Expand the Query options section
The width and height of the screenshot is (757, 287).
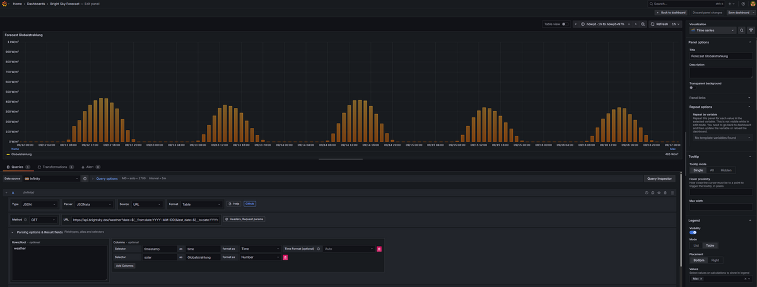(105, 179)
